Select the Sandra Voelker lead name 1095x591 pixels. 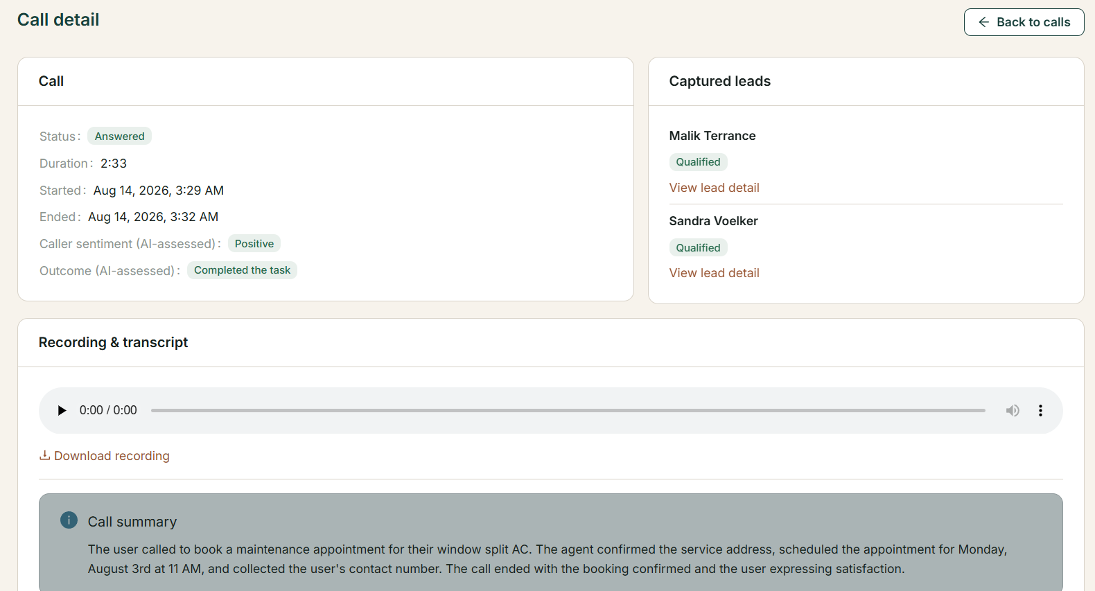tap(713, 221)
